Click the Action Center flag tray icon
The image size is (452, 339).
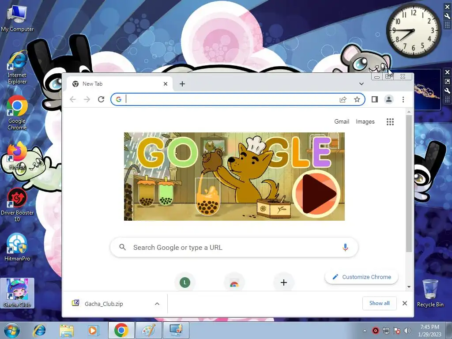(397, 331)
